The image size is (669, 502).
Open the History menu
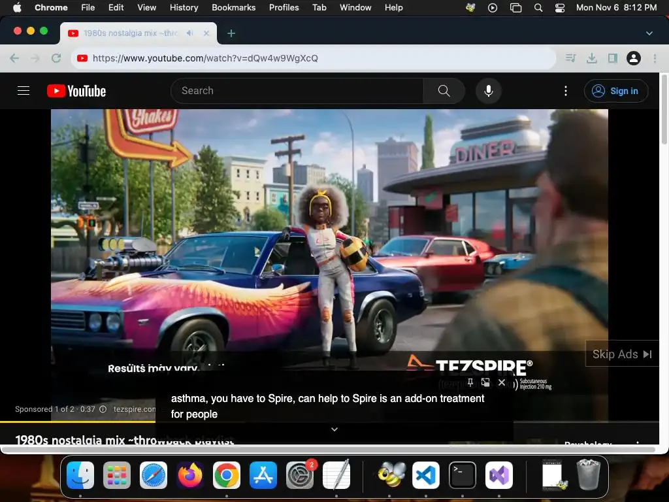click(x=184, y=7)
